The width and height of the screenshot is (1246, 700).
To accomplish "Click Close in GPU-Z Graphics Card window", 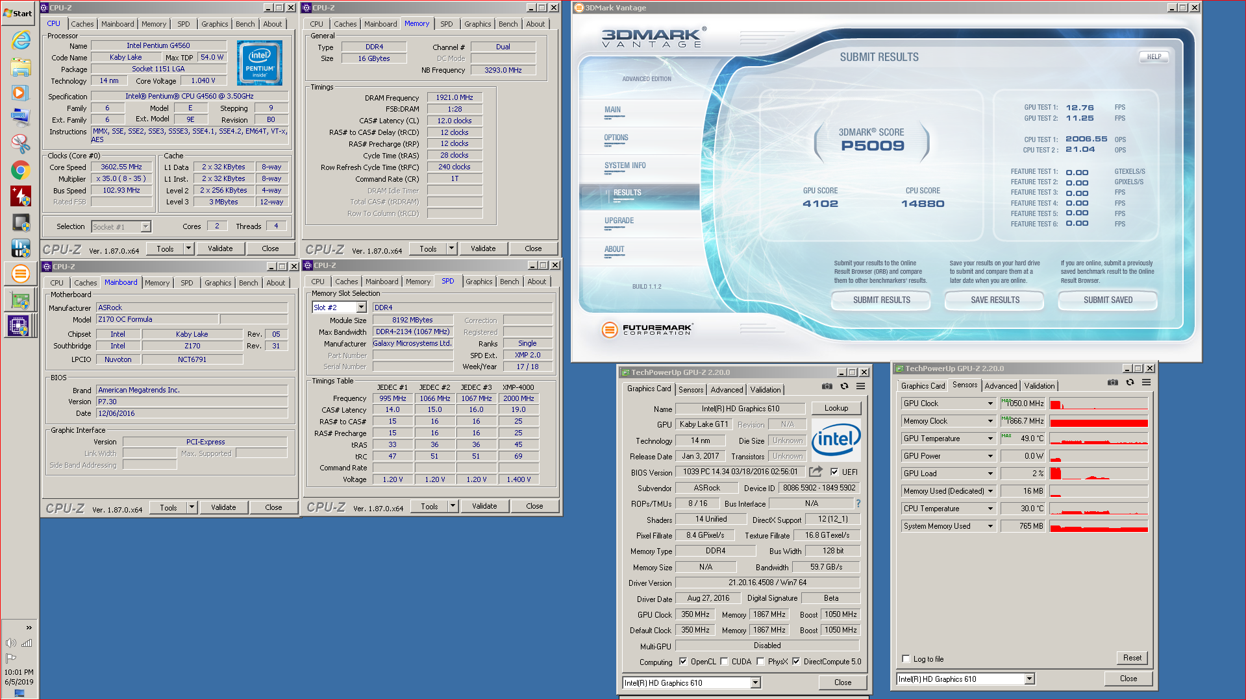I will [x=842, y=682].
